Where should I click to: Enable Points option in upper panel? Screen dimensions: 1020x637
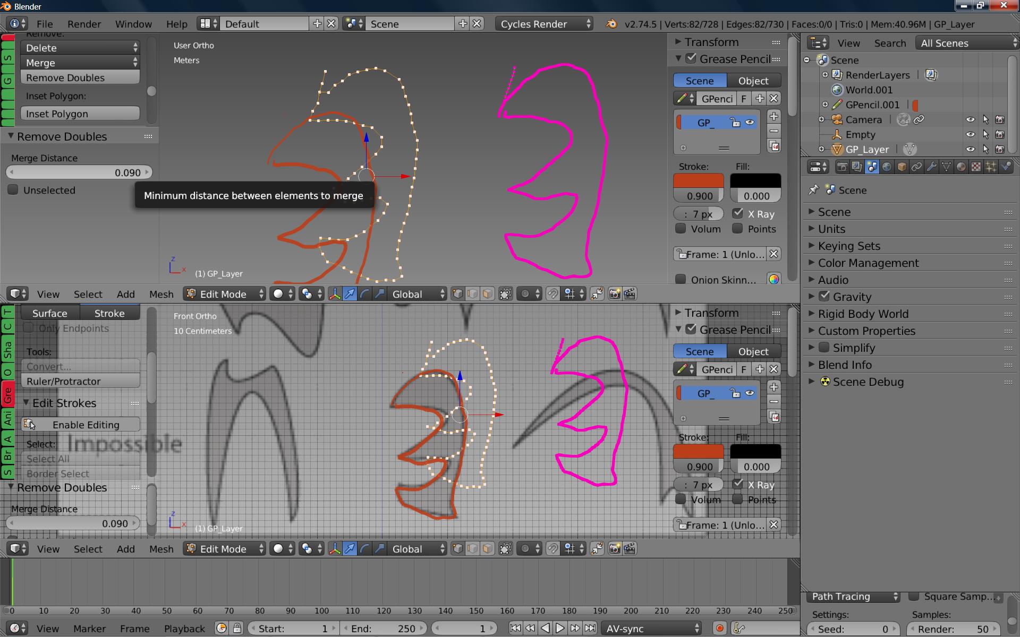coord(737,228)
